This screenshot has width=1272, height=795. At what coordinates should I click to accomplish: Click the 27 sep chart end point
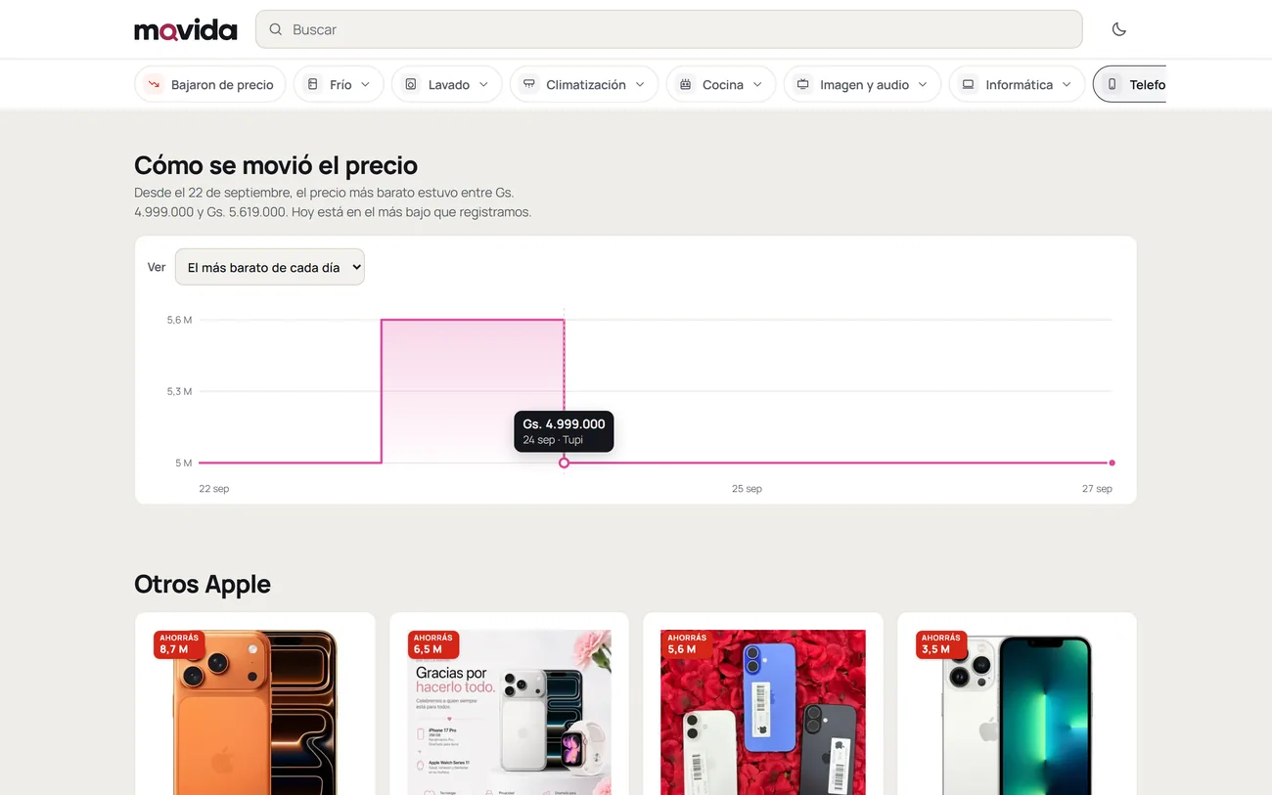[x=1112, y=463]
